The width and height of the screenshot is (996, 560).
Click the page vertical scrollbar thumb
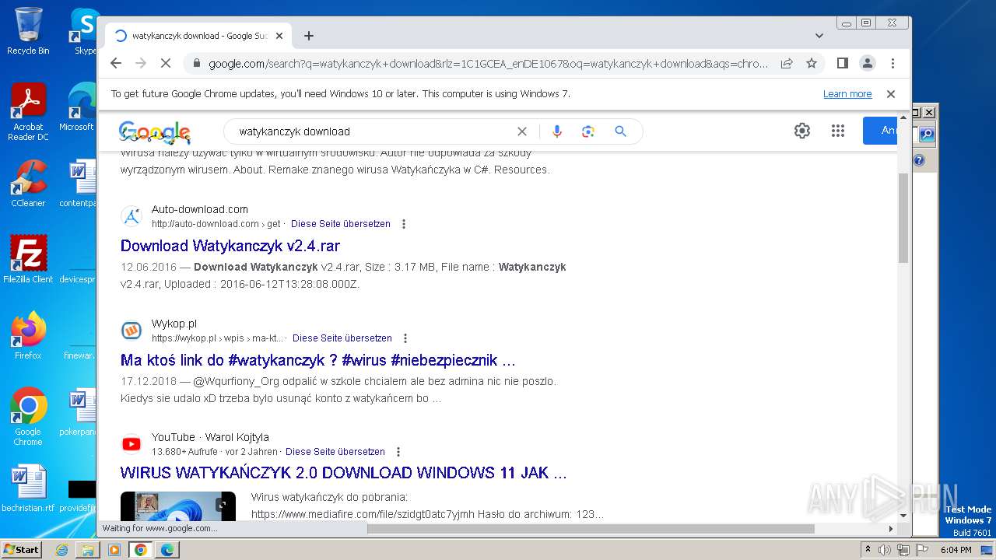tap(903, 219)
